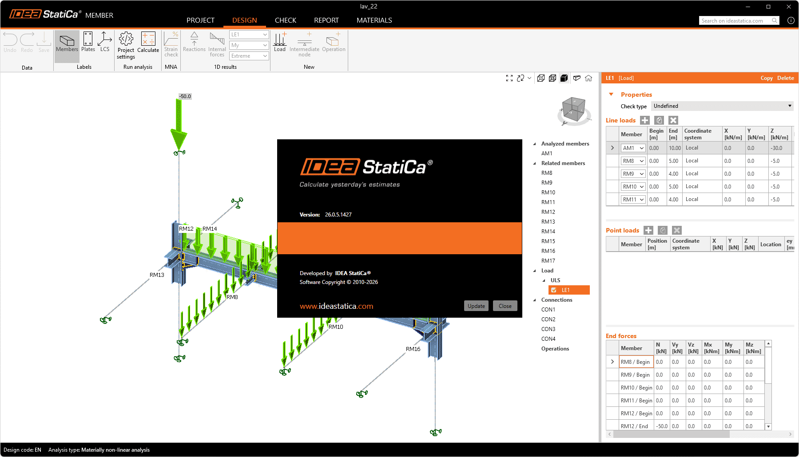Viewport: 799px width, 457px height.
Task: Open the RM8 member dropdown
Action: click(633, 161)
